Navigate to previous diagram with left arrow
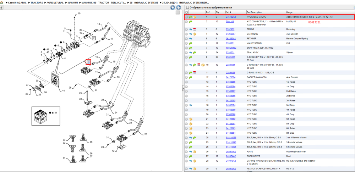This screenshot has width=355, height=172. [x=173, y=7]
